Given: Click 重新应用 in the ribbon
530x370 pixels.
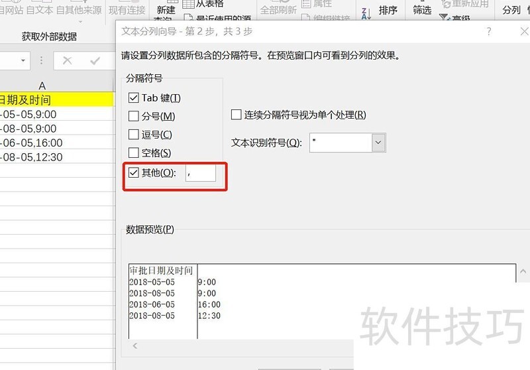Looking at the screenshot, I should 466,4.
